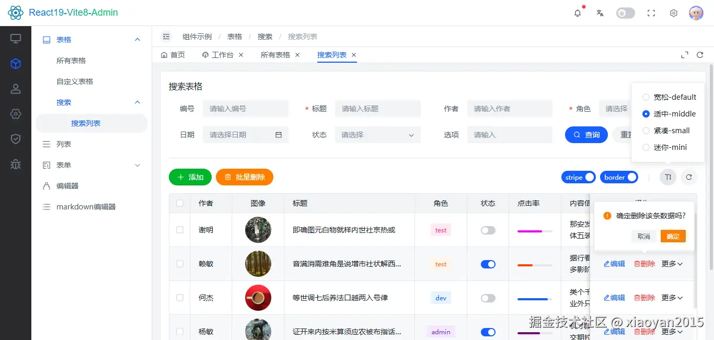Check the row checkbox for 何杰

(180, 298)
